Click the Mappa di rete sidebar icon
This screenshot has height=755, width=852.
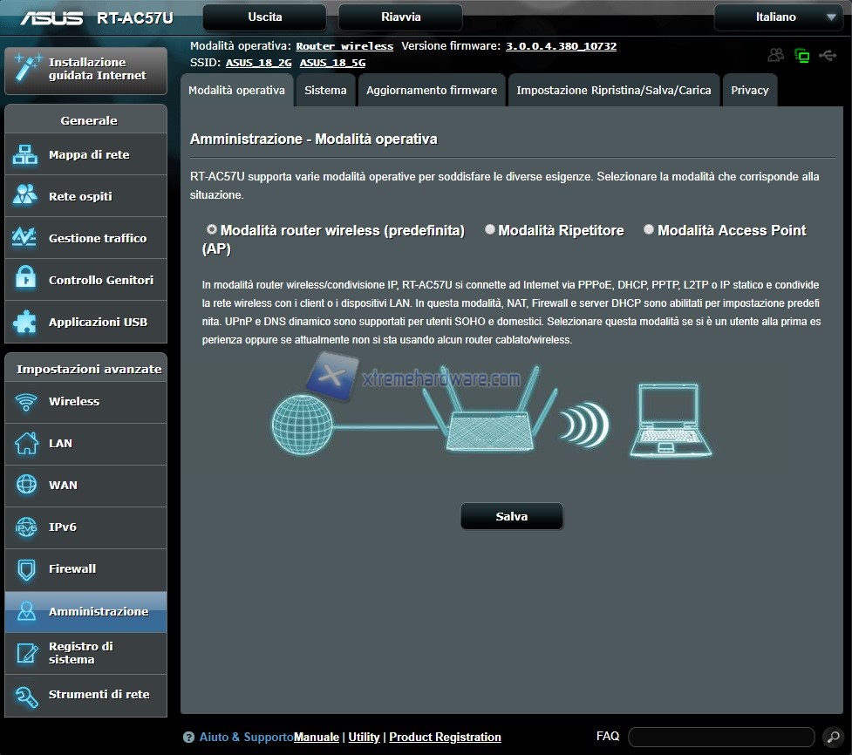coord(25,155)
